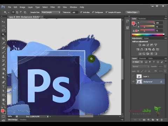
Task: Select the Hand tool
Action: (x=3, y=100)
